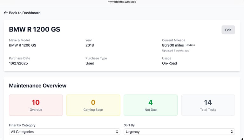Click the Filter by Category label
Viewport: 244px width, 140px height.
coord(22,125)
